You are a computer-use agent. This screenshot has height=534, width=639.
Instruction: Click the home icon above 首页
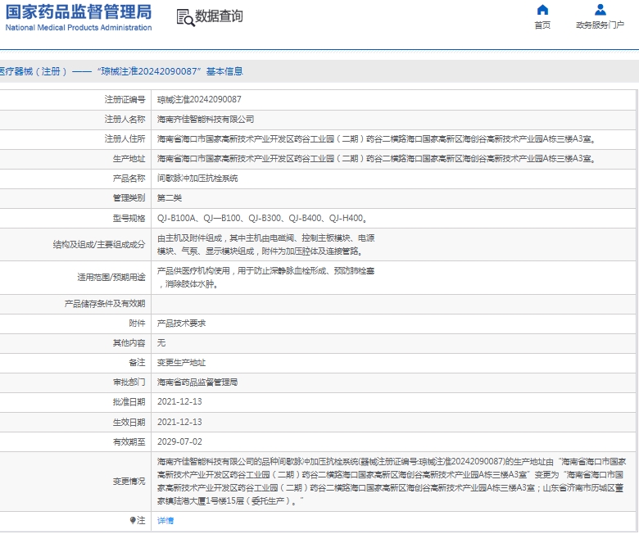pyautogui.click(x=542, y=9)
